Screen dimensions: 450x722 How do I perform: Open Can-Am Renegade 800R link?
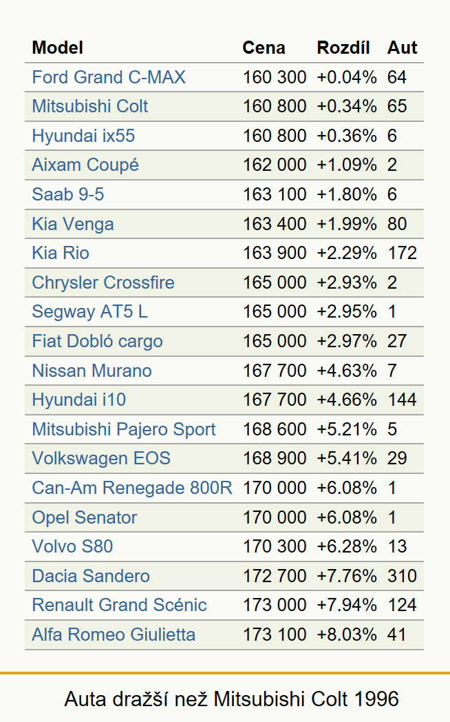(x=132, y=488)
